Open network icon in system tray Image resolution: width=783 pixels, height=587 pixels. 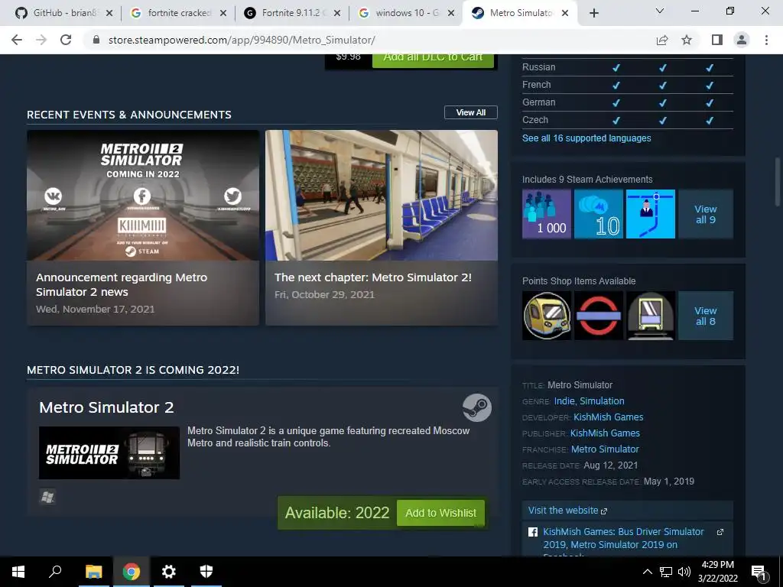coord(666,572)
